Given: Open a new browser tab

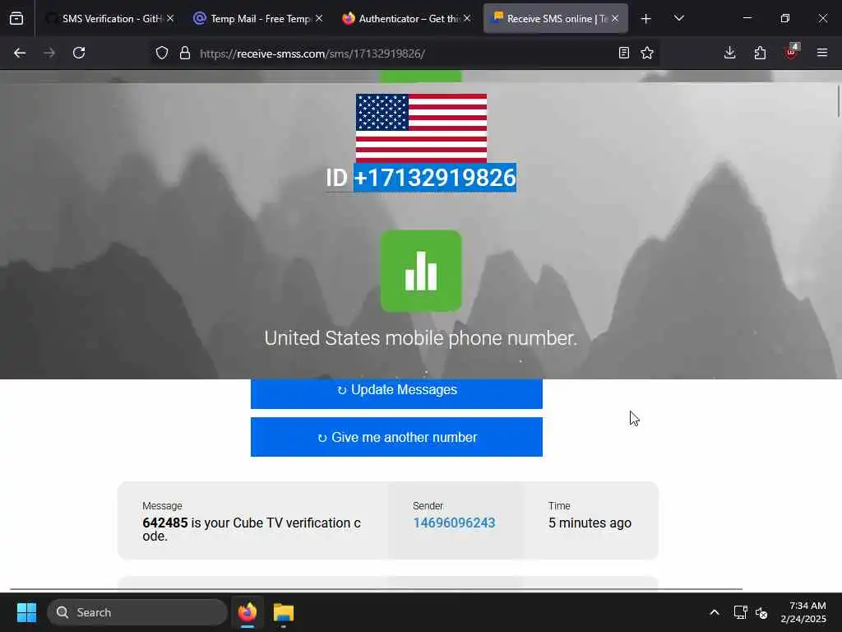Looking at the screenshot, I should [646, 19].
